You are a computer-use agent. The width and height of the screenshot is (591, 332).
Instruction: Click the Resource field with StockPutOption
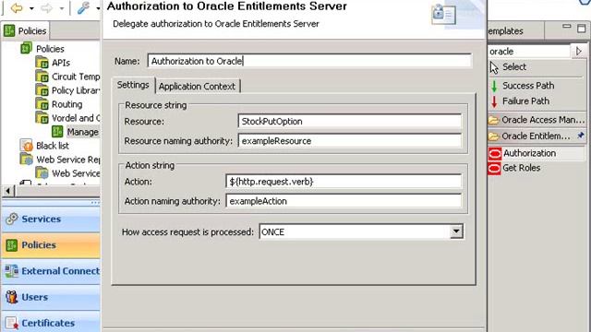click(349, 121)
